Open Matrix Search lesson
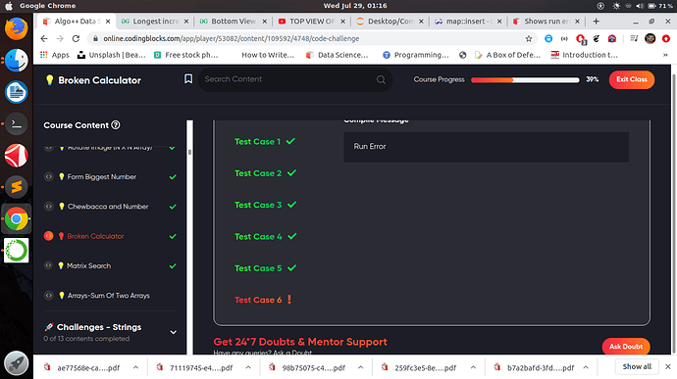The width and height of the screenshot is (677, 379). 88,265
